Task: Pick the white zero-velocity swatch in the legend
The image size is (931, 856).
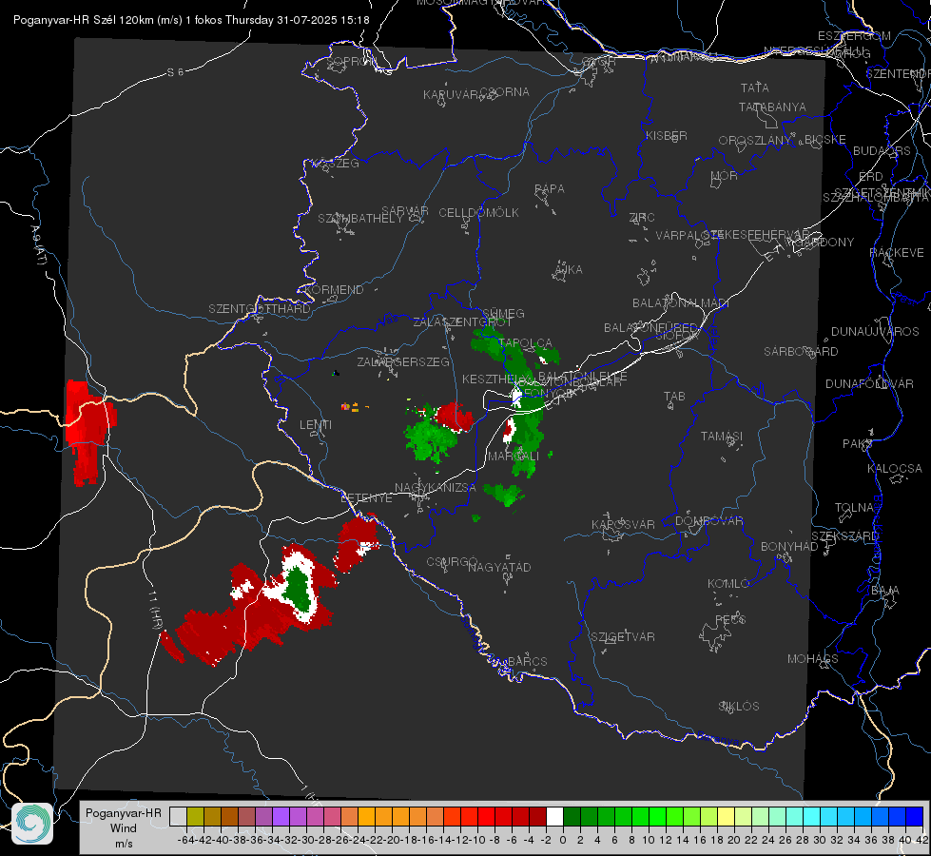Action: pyautogui.click(x=554, y=816)
